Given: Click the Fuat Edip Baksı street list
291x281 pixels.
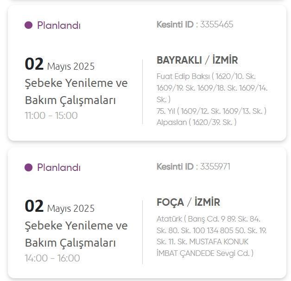Looking at the screenshot, I should click(x=212, y=88).
